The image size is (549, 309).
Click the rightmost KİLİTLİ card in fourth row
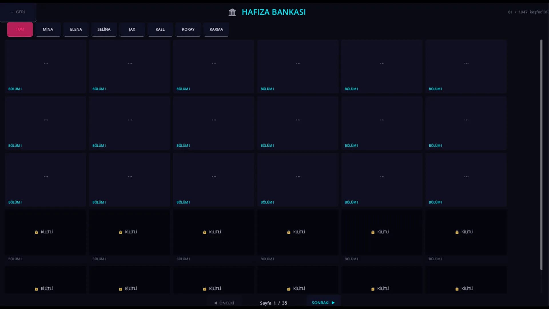pyautogui.click(x=466, y=236)
